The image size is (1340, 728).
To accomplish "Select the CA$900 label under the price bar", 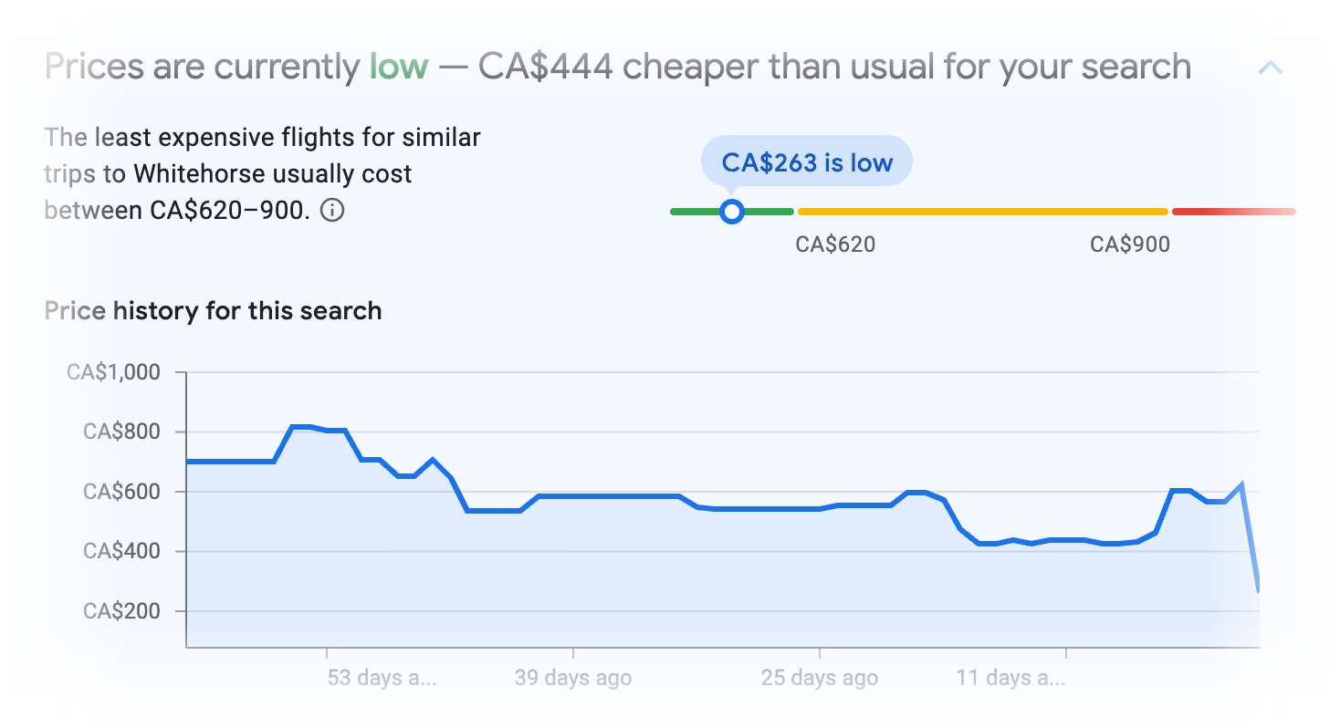I will tap(1129, 244).
